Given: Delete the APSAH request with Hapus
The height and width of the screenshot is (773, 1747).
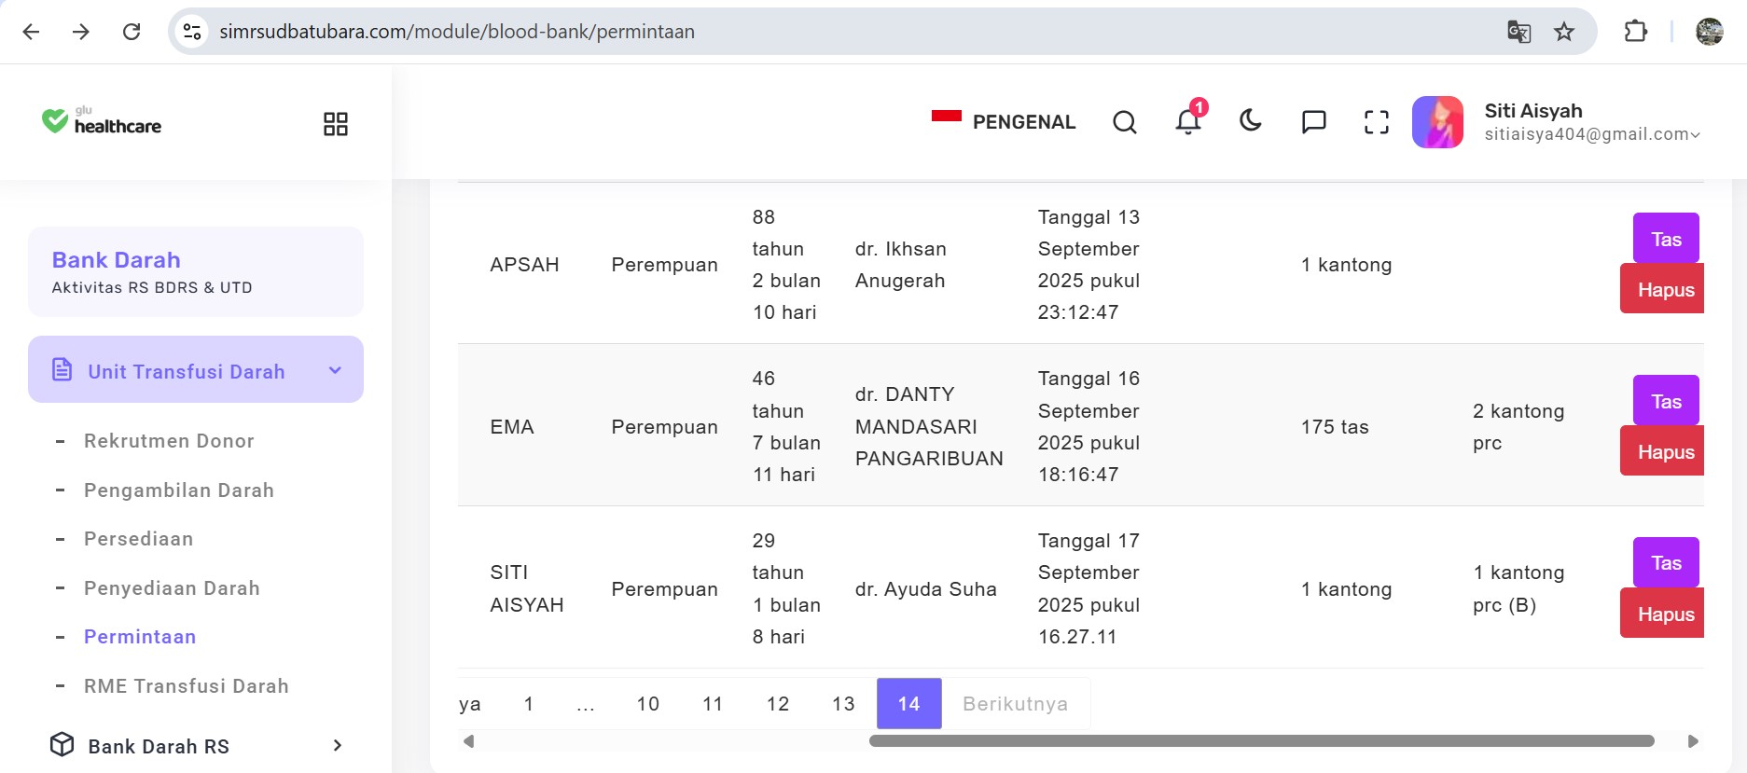Looking at the screenshot, I should coord(1662,289).
